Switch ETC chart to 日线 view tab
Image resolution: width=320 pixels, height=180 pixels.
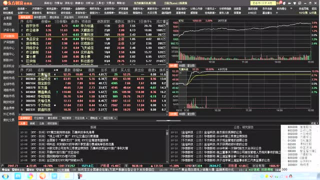click(x=182, y=65)
